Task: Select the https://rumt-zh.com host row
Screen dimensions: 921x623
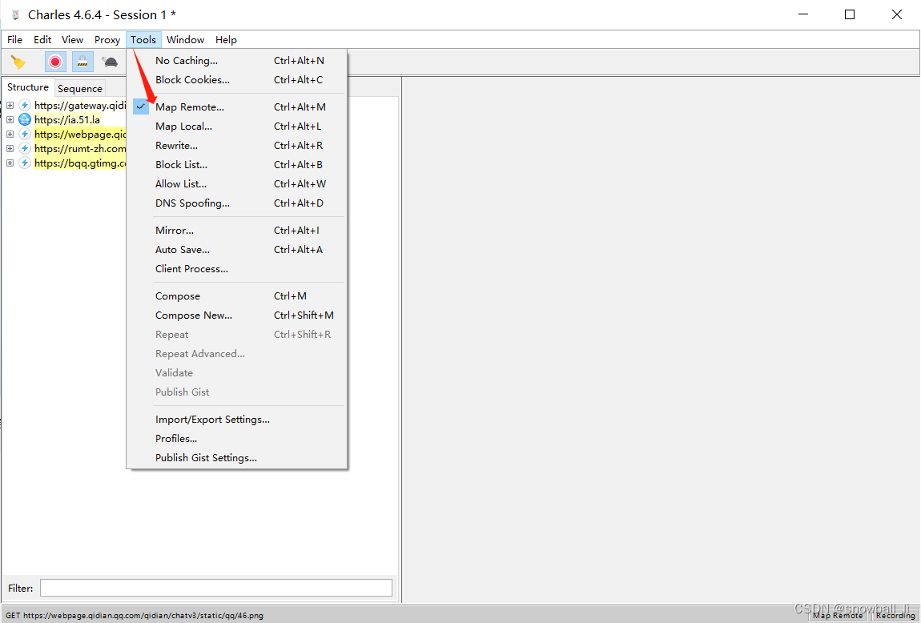Action: click(x=80, y=149)
